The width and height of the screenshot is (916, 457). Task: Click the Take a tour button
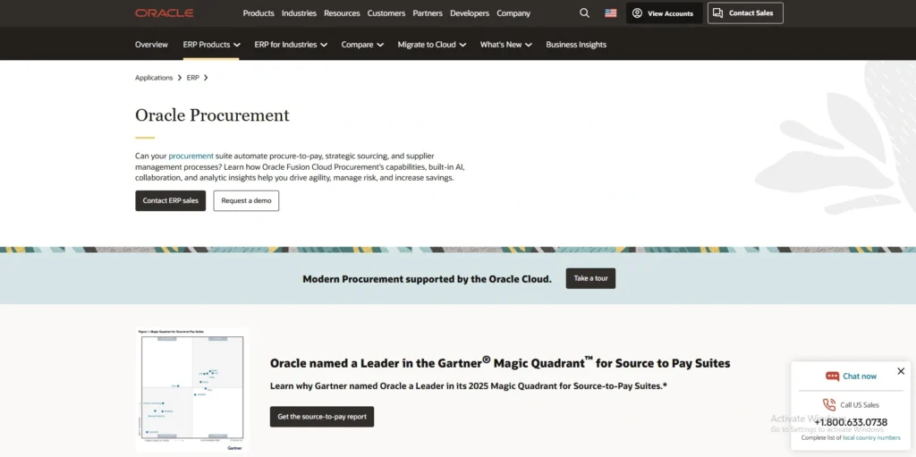click(590, 278)
